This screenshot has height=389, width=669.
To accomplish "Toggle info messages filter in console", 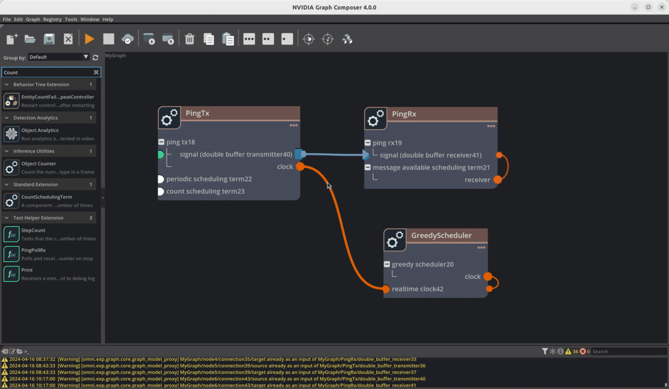I will (560, 351).
